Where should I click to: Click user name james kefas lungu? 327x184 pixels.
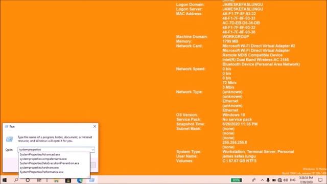[239, 156]
